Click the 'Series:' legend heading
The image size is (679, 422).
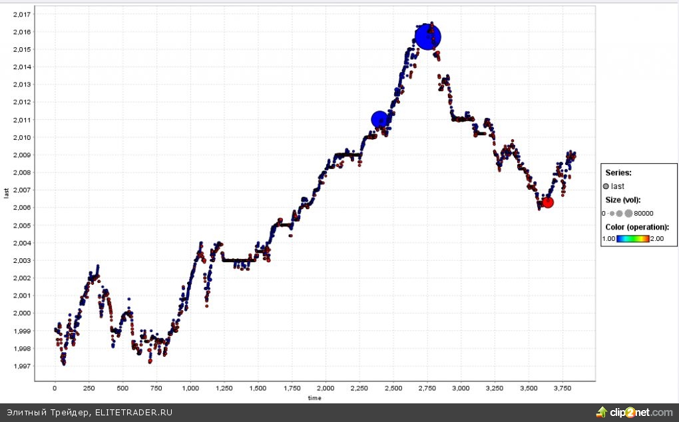pos(618,172)
